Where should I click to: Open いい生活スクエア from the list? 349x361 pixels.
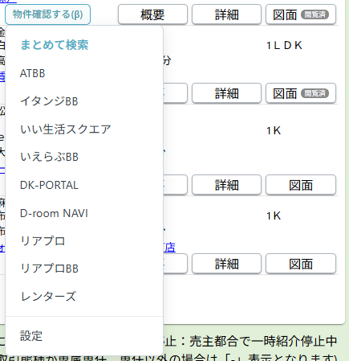(x=66, y=129)
